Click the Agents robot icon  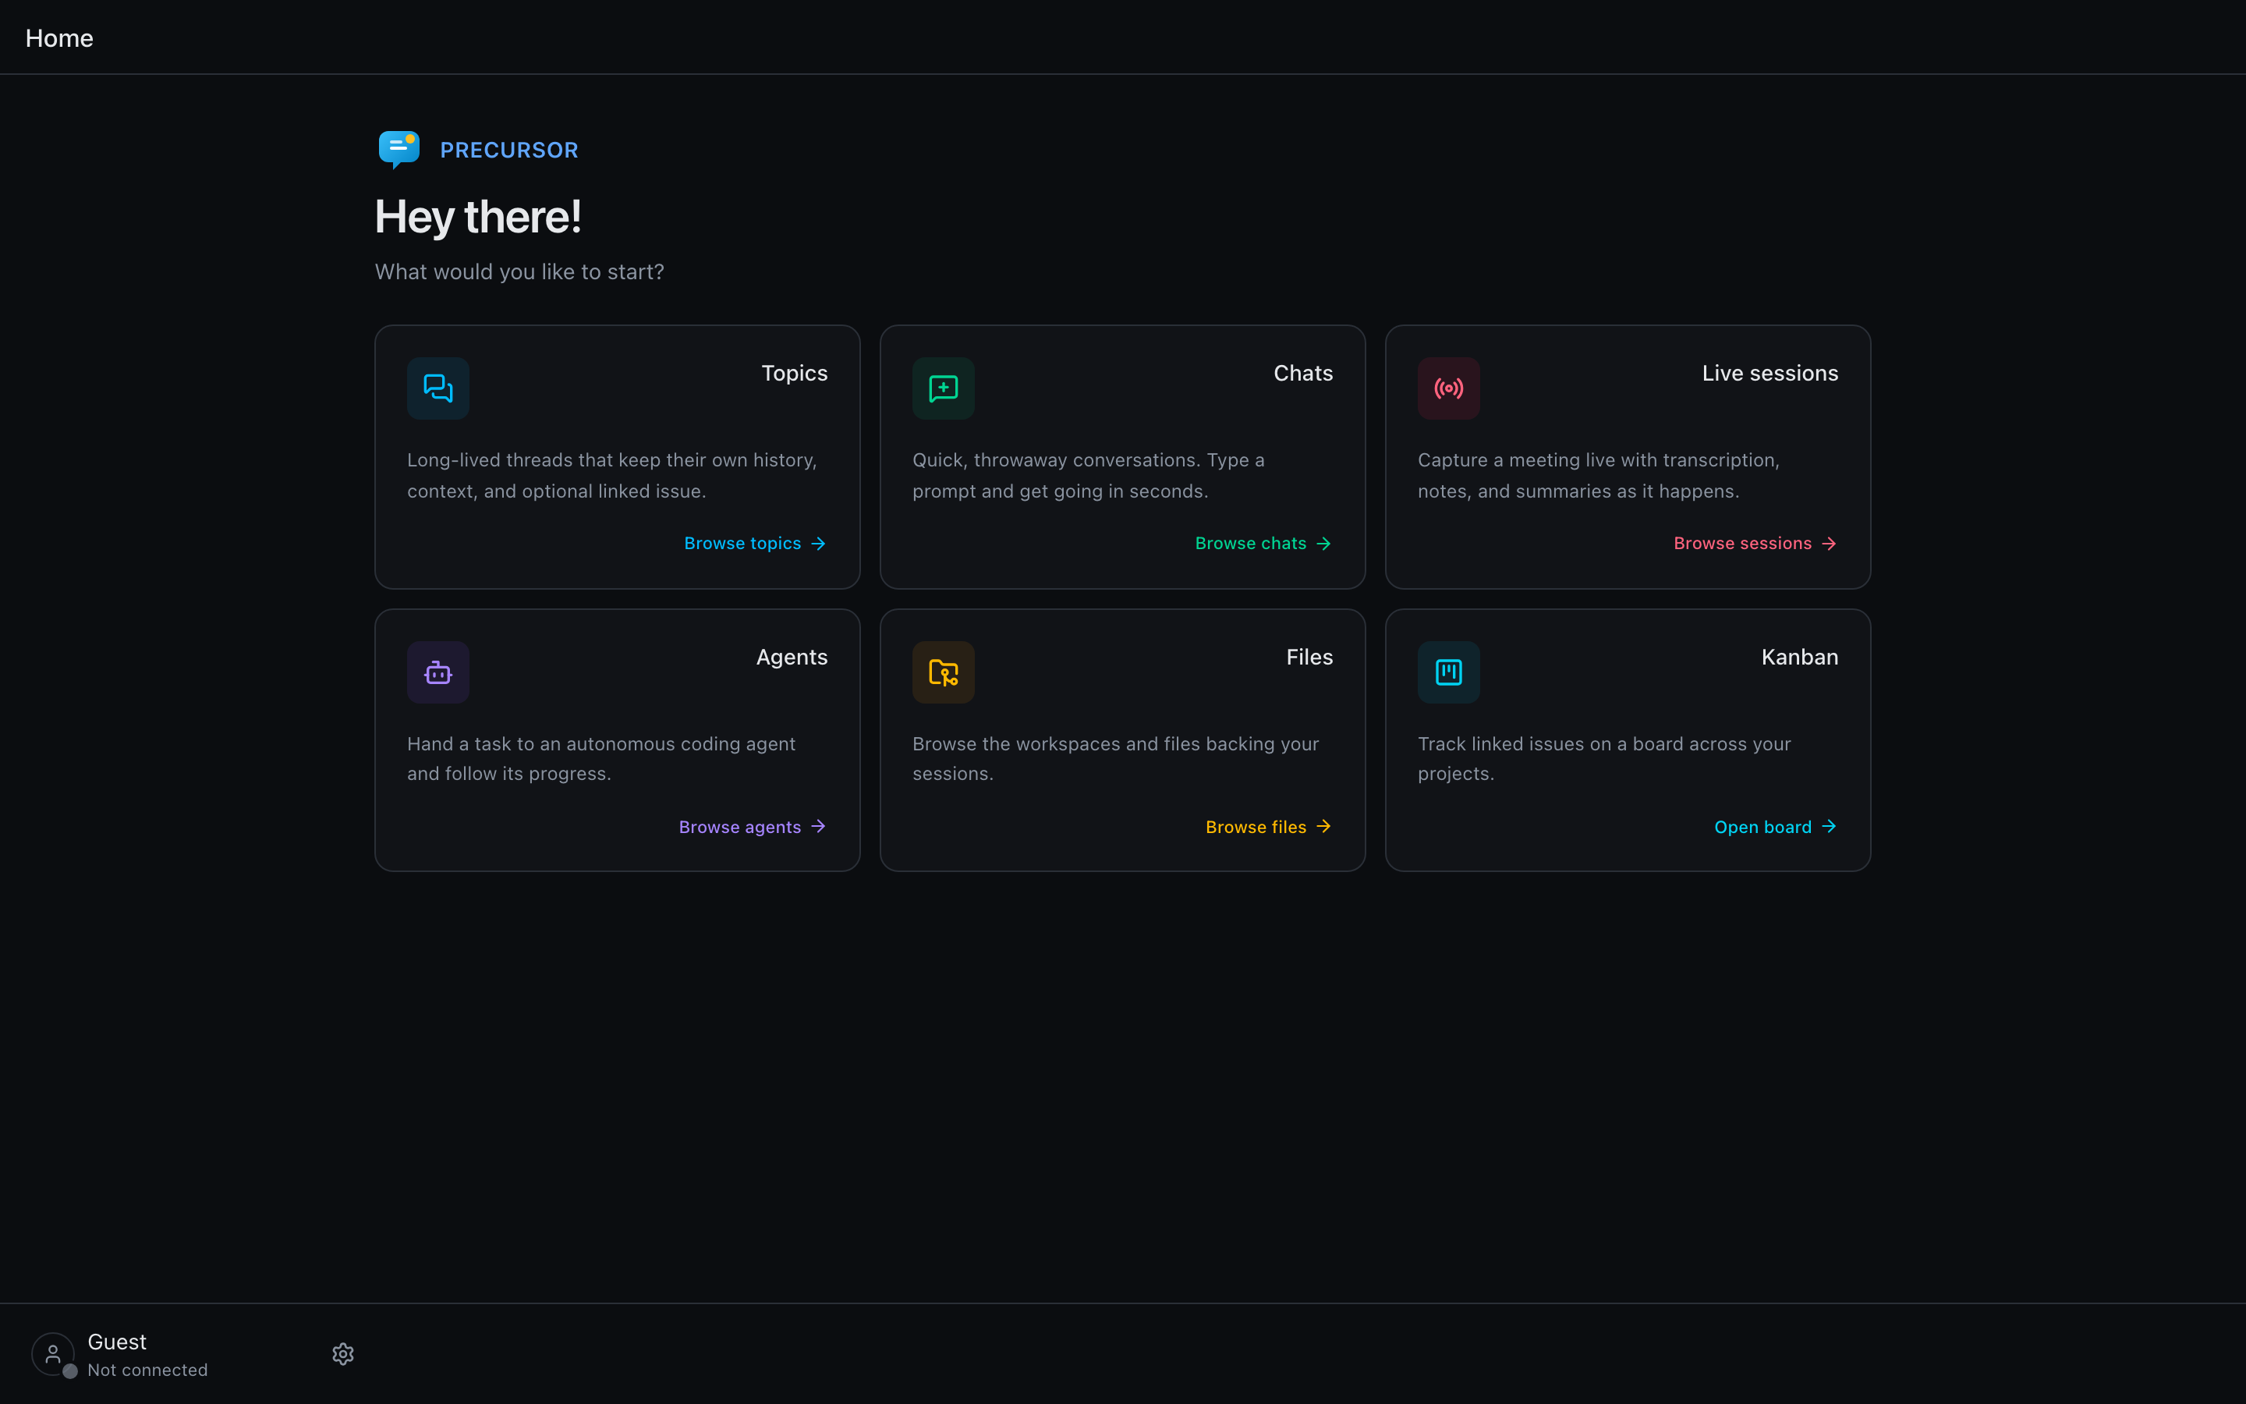point(438,672)
